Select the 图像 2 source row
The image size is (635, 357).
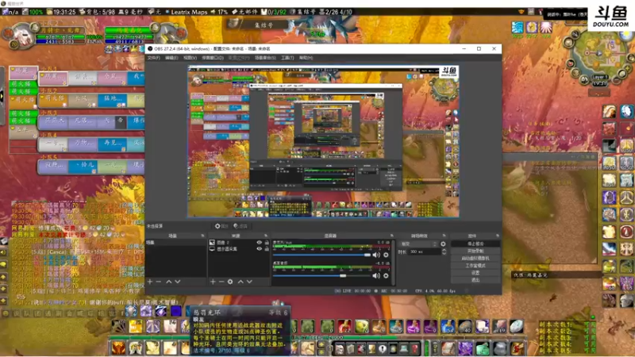pyautogui.click(x=239, y=243)
